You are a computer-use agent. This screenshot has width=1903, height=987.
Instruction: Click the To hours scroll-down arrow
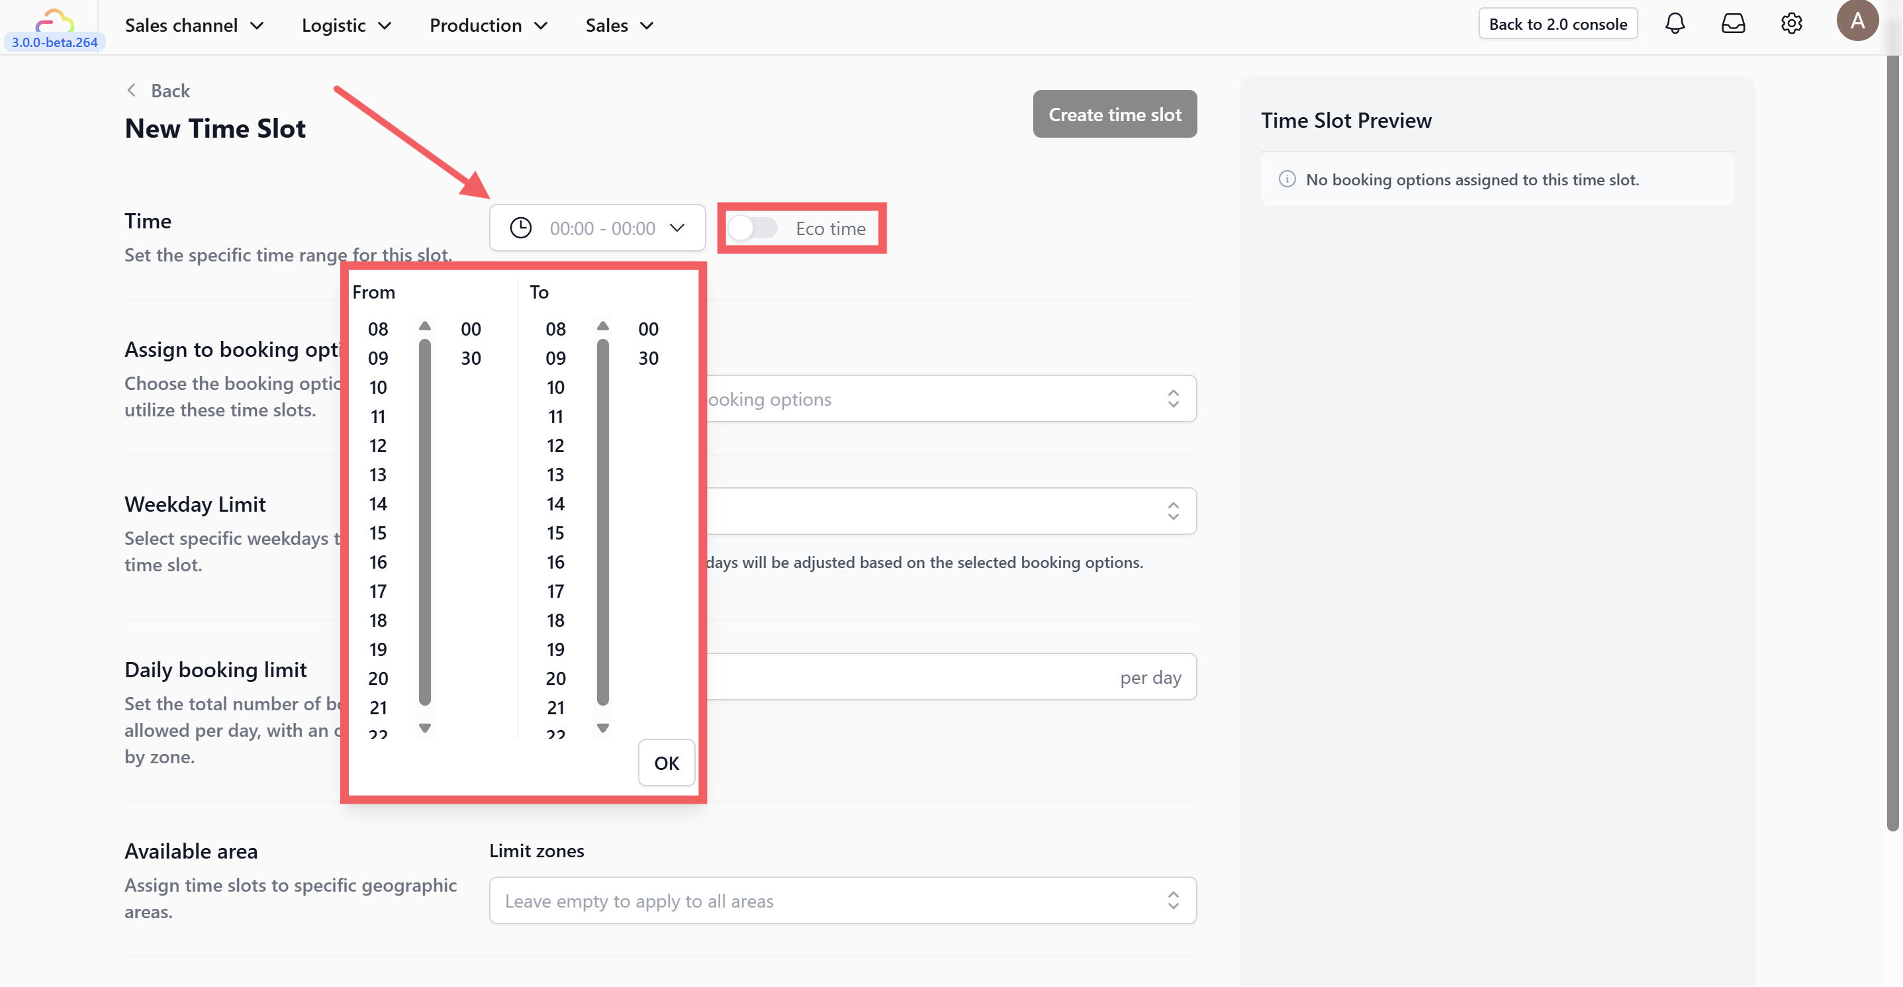pos(603,728)
